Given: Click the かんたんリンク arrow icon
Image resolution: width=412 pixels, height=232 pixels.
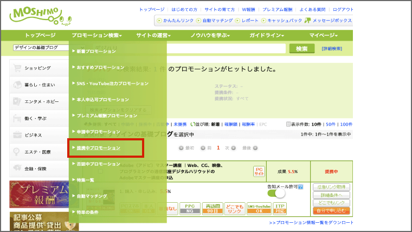Looking at the screenshot, I should point(159,21).
